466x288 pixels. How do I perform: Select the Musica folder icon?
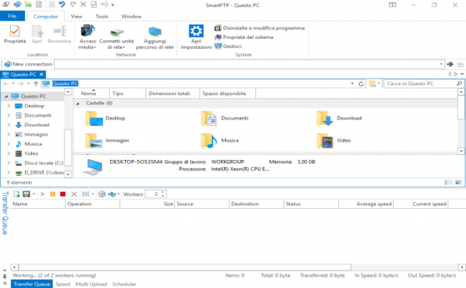tap(209, 141)
